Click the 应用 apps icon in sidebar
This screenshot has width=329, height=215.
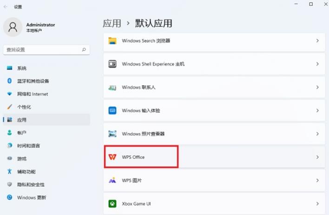9,120
